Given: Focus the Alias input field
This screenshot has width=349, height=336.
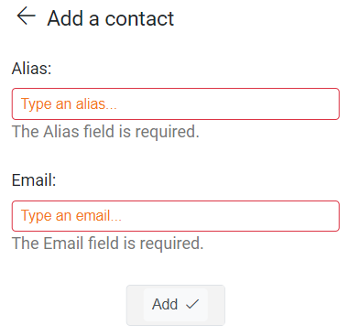Looking at the screenshot, I should coord(176,103).
